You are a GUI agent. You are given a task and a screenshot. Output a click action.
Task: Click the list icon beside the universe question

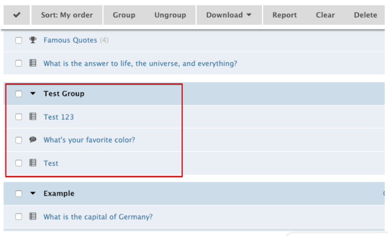click(33, 64)
